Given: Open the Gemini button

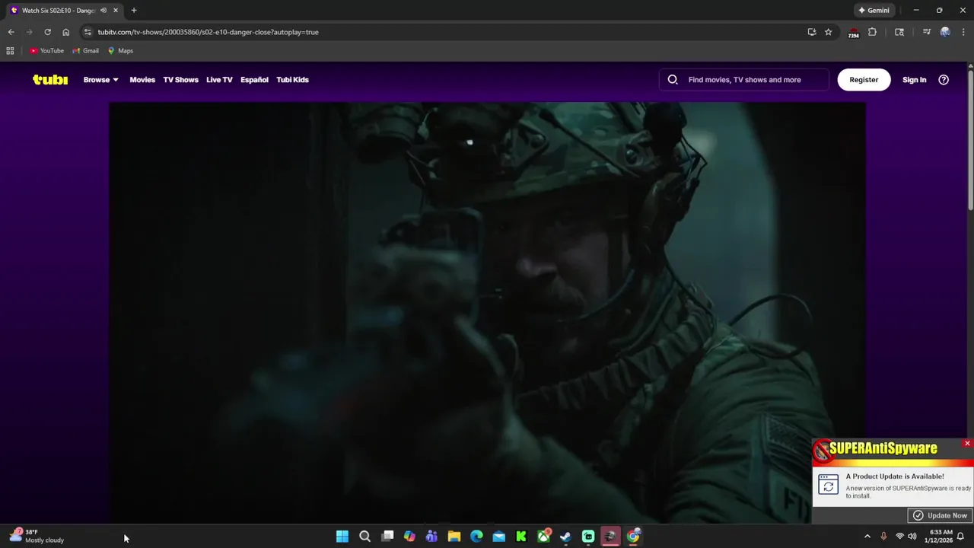Looking at the screenshot, I should [874, 11].
